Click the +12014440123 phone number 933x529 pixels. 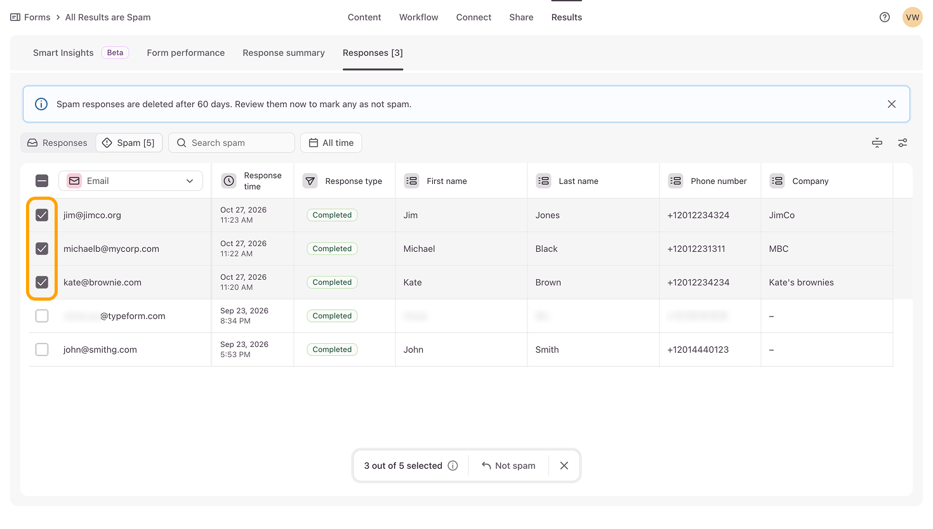[698, 349]
